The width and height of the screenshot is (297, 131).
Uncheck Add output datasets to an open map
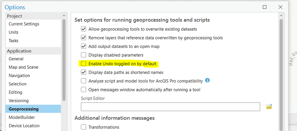84,46
